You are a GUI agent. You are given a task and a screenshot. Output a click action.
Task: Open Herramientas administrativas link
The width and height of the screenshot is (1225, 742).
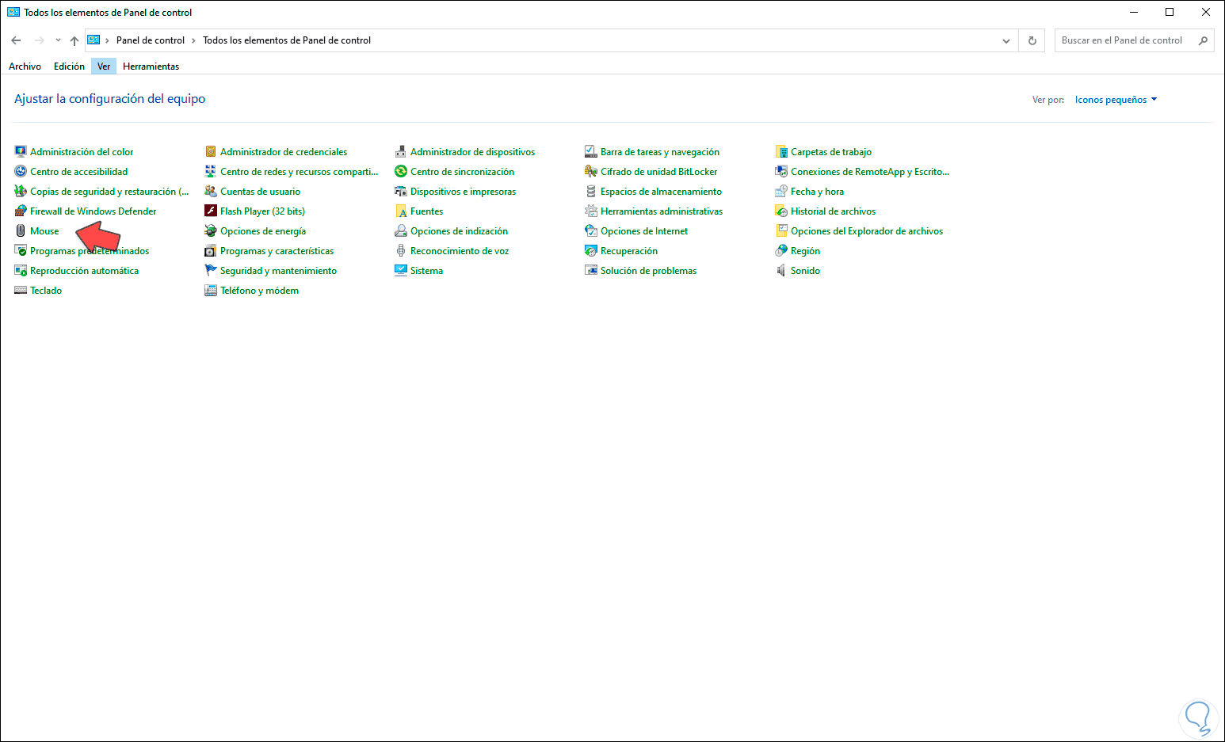[x=662, y=211]
